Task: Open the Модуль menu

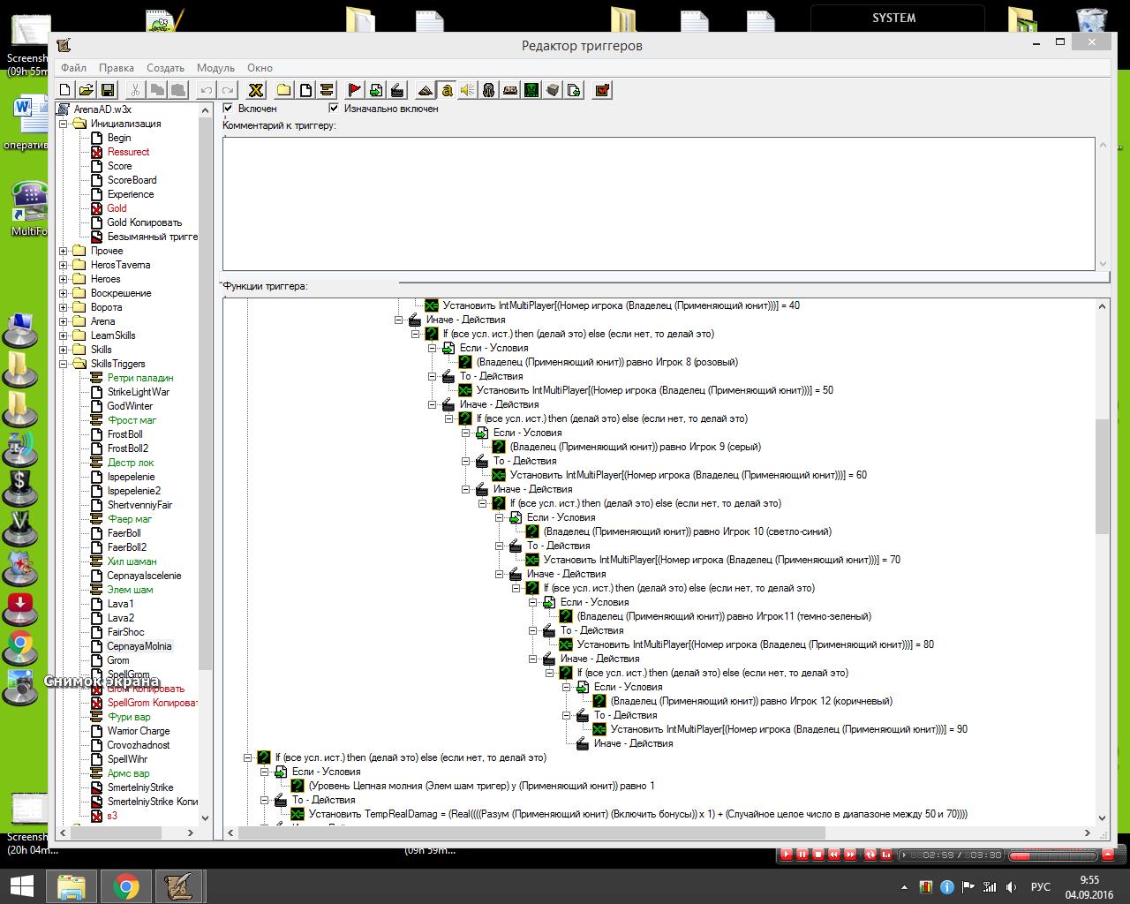Action: click(215, 68)
